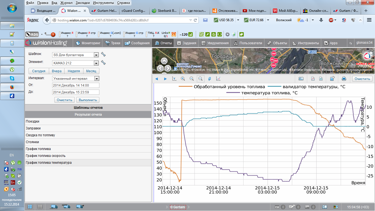Select the Неделя interval button

pyautogui.click(x=74, y=71)
